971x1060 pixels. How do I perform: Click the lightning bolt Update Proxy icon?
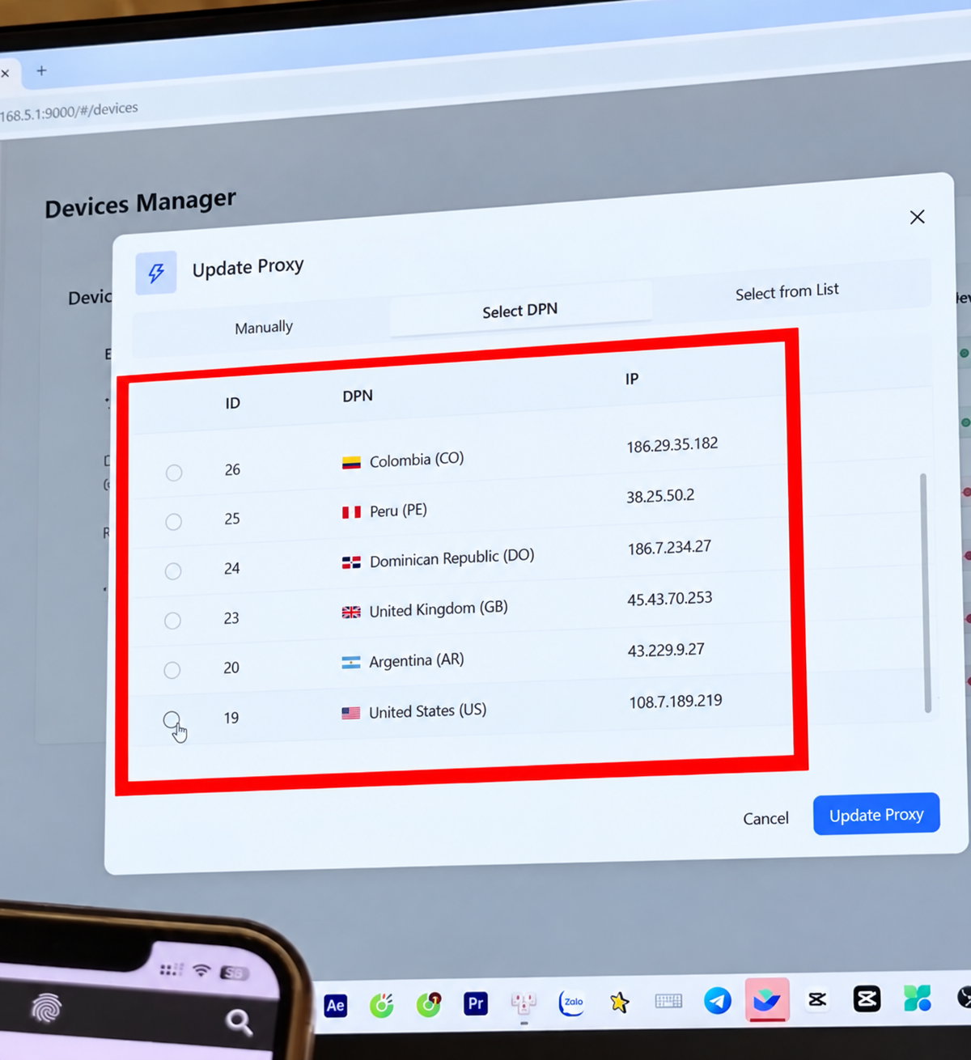pos(156,273)
